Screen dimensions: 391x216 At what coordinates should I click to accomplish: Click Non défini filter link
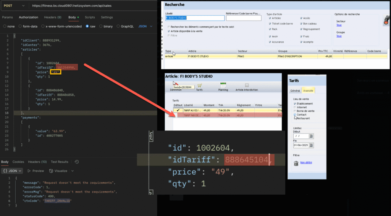[306, 162]
